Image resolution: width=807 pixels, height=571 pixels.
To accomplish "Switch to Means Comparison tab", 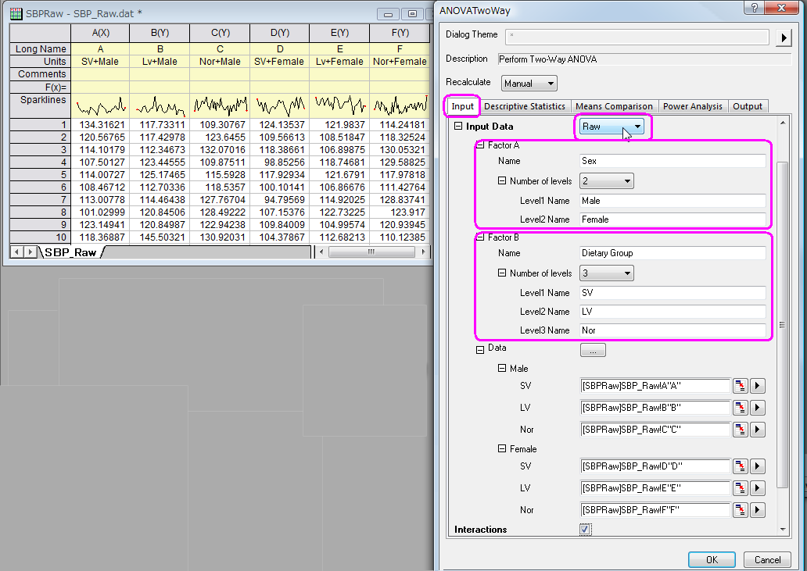I will point(613,106).
